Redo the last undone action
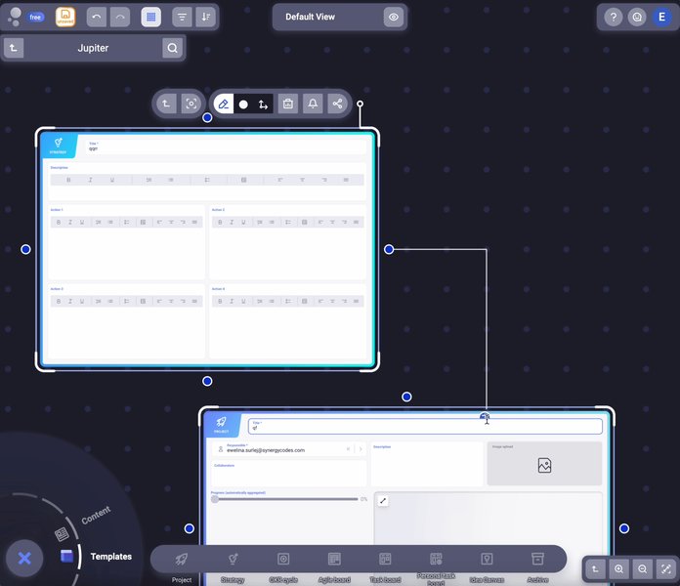 click(120, 17)
